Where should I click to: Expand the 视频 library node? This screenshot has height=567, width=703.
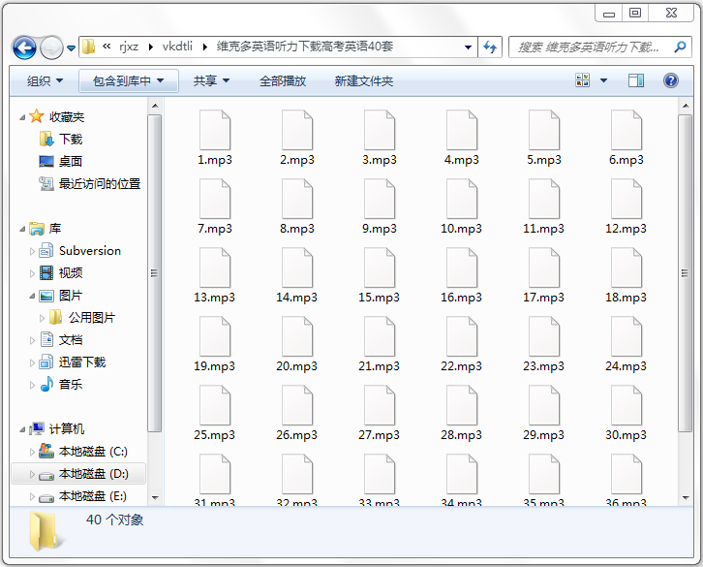coord(32,273)
